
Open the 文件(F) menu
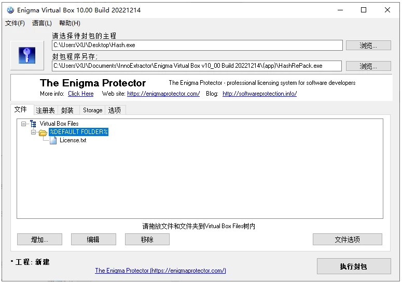[x=15, y=23]
